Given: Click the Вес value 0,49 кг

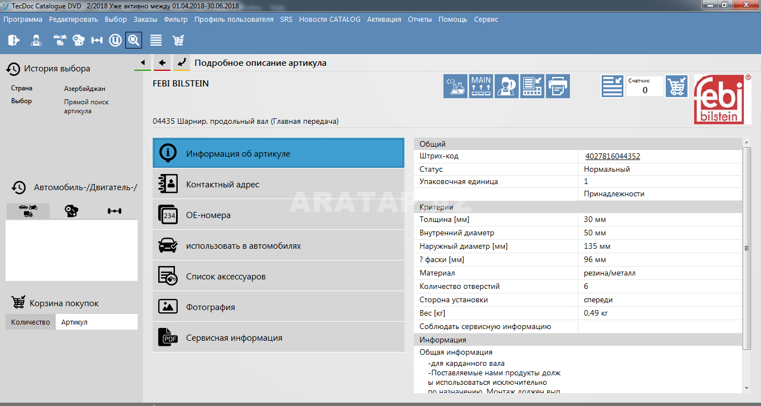Looking at the screenshot, I should (x=596, y=313).
